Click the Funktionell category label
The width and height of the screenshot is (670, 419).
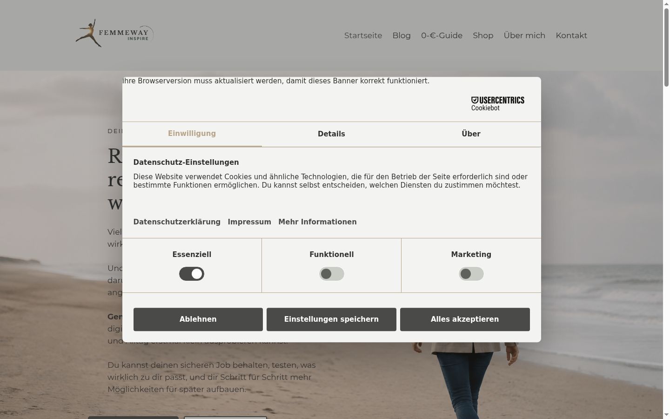(x=332, y=255)
